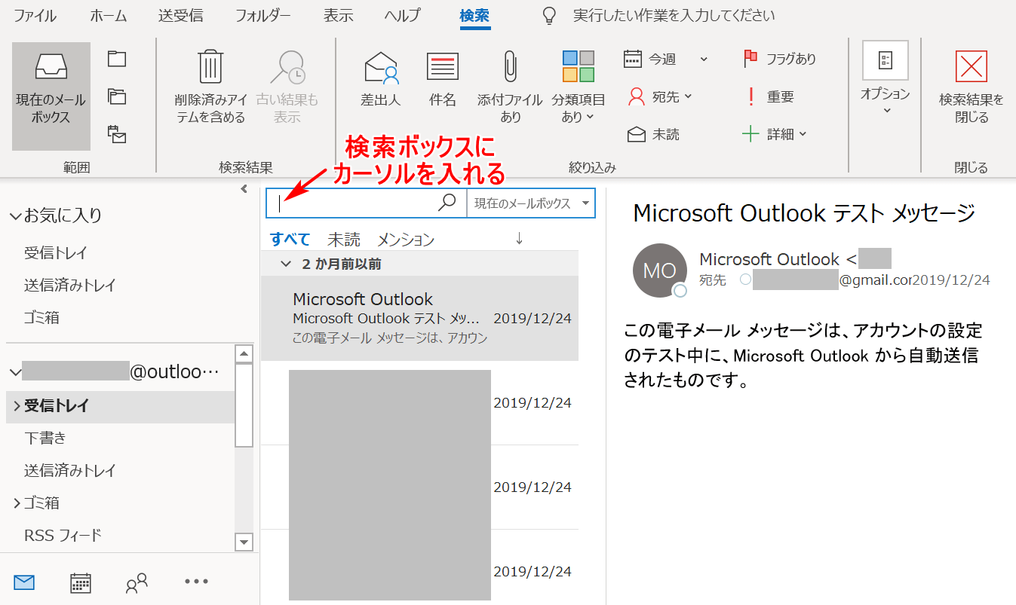The width and height of the screenshot is (1016, 605).
Task: Expand account Trash (ゴミ箱) folder
Action: (x=17, y=503)
